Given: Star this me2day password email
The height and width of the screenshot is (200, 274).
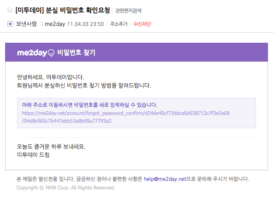Looking at the screenshot, I should [10, 10].
